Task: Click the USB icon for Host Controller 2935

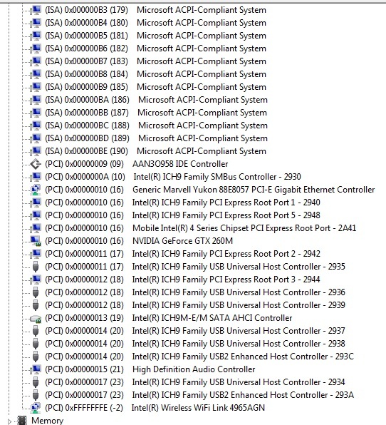Action: [x=36, y=267]
